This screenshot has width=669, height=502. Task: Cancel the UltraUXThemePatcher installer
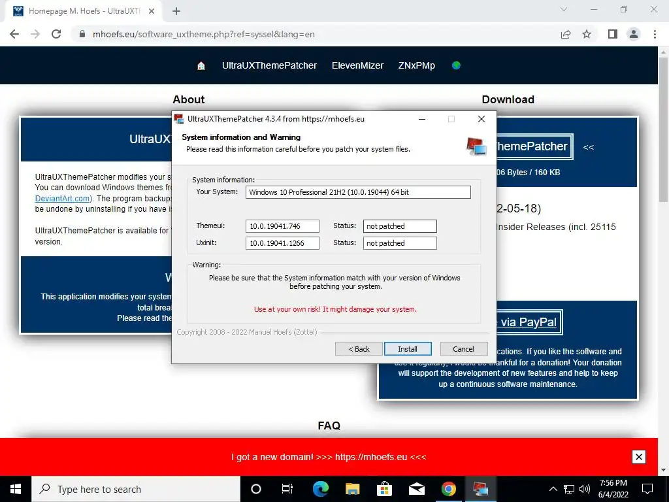tap(463, 349)
